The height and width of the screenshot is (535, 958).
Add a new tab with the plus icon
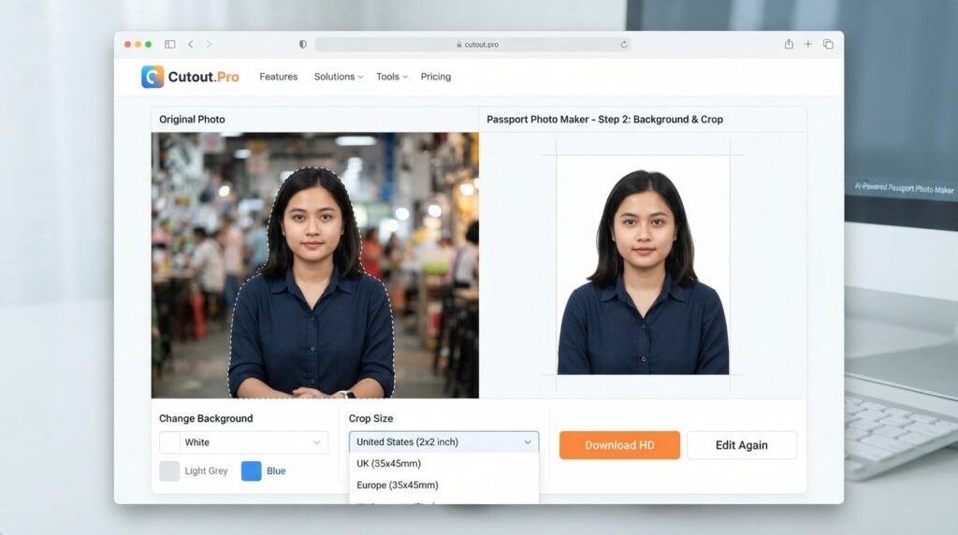click(807, 44)
